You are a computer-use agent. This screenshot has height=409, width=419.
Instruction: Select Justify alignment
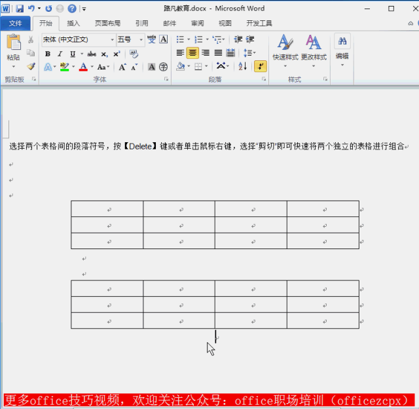pos(218,53)
